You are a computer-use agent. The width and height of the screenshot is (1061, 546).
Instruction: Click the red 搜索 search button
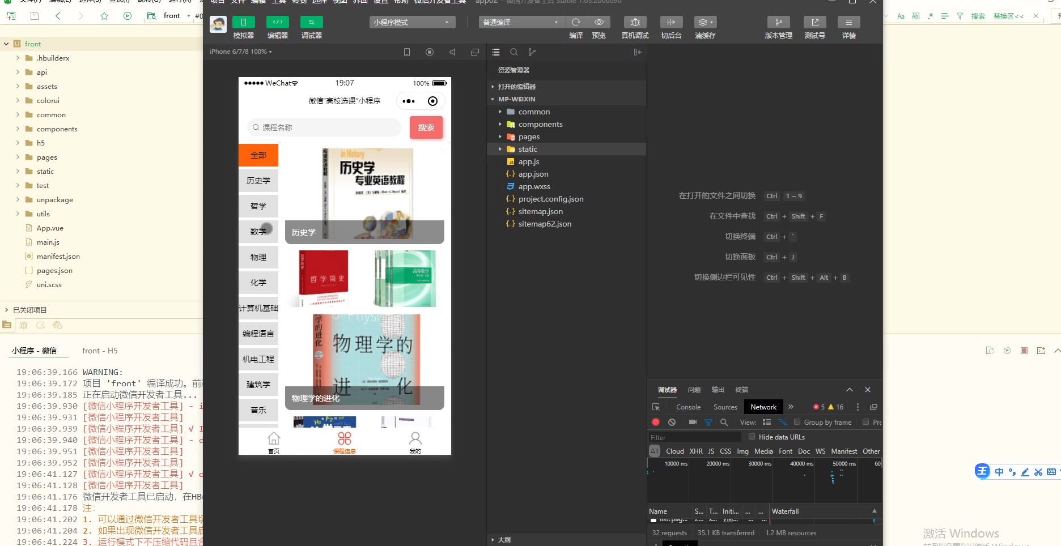426,127
